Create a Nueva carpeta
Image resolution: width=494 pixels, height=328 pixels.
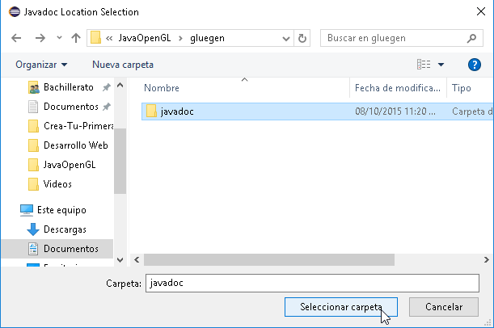click(123, 65)
